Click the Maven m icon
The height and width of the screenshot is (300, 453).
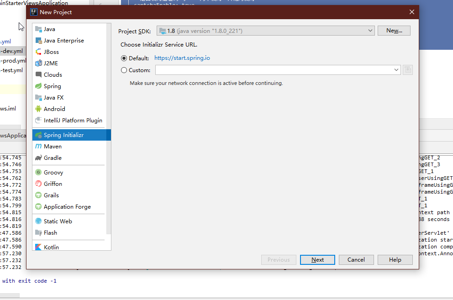38,146
